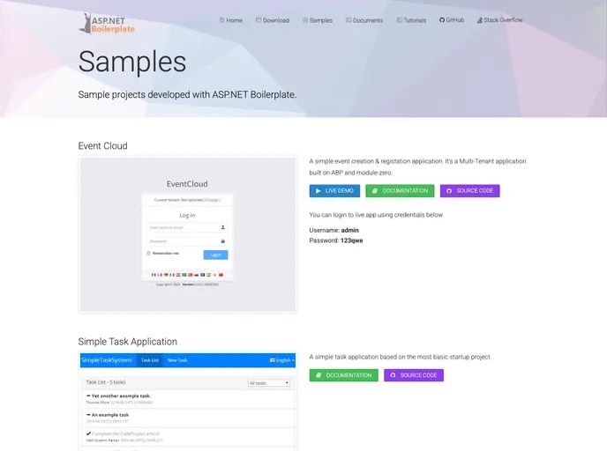Open the Documents nav link

(x=364, y=20)
